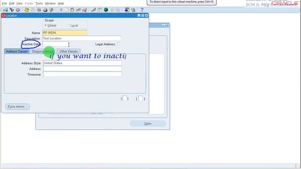Click the Print toolbar icon
The image size is (301, 169).
point(45,10)
